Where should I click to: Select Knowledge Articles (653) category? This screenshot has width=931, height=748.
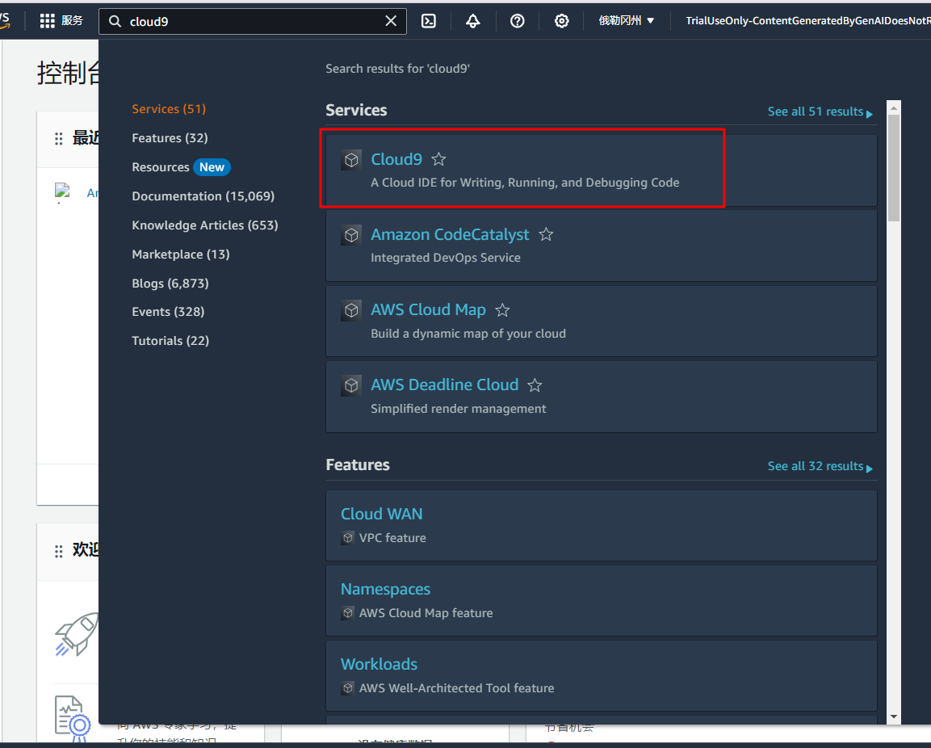coord(205,225)
